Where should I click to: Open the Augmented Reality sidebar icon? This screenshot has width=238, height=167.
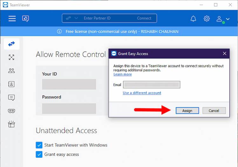point(11,111)
